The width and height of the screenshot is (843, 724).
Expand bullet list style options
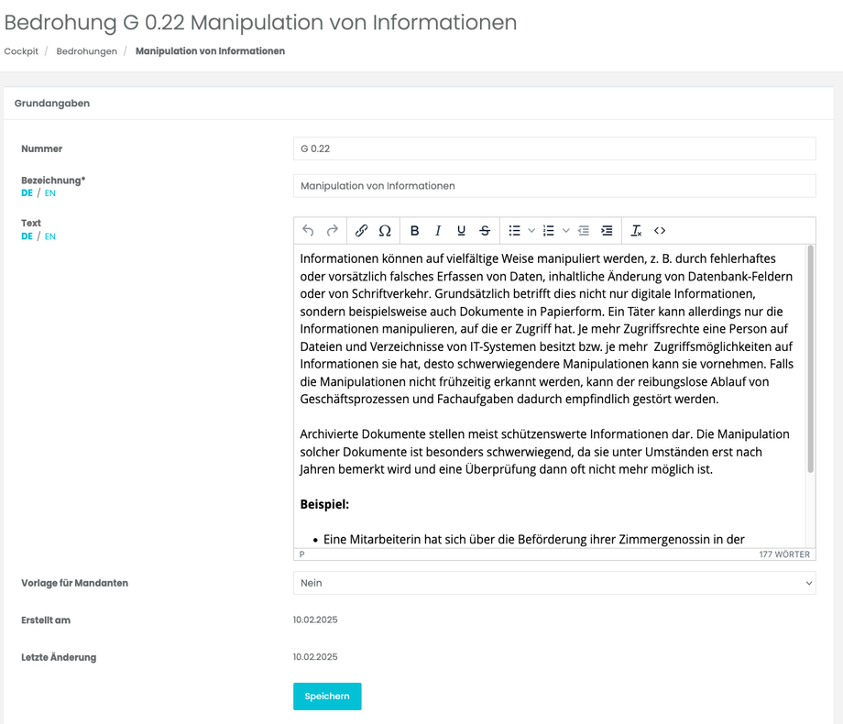click(531, 231)
